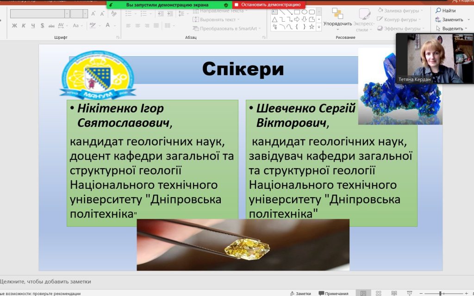Increase font size with larger A icon

tap(94, 13)
